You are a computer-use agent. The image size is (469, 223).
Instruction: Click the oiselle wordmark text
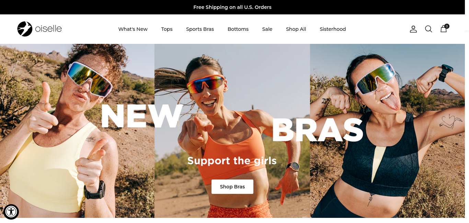[x=48, y=29]
